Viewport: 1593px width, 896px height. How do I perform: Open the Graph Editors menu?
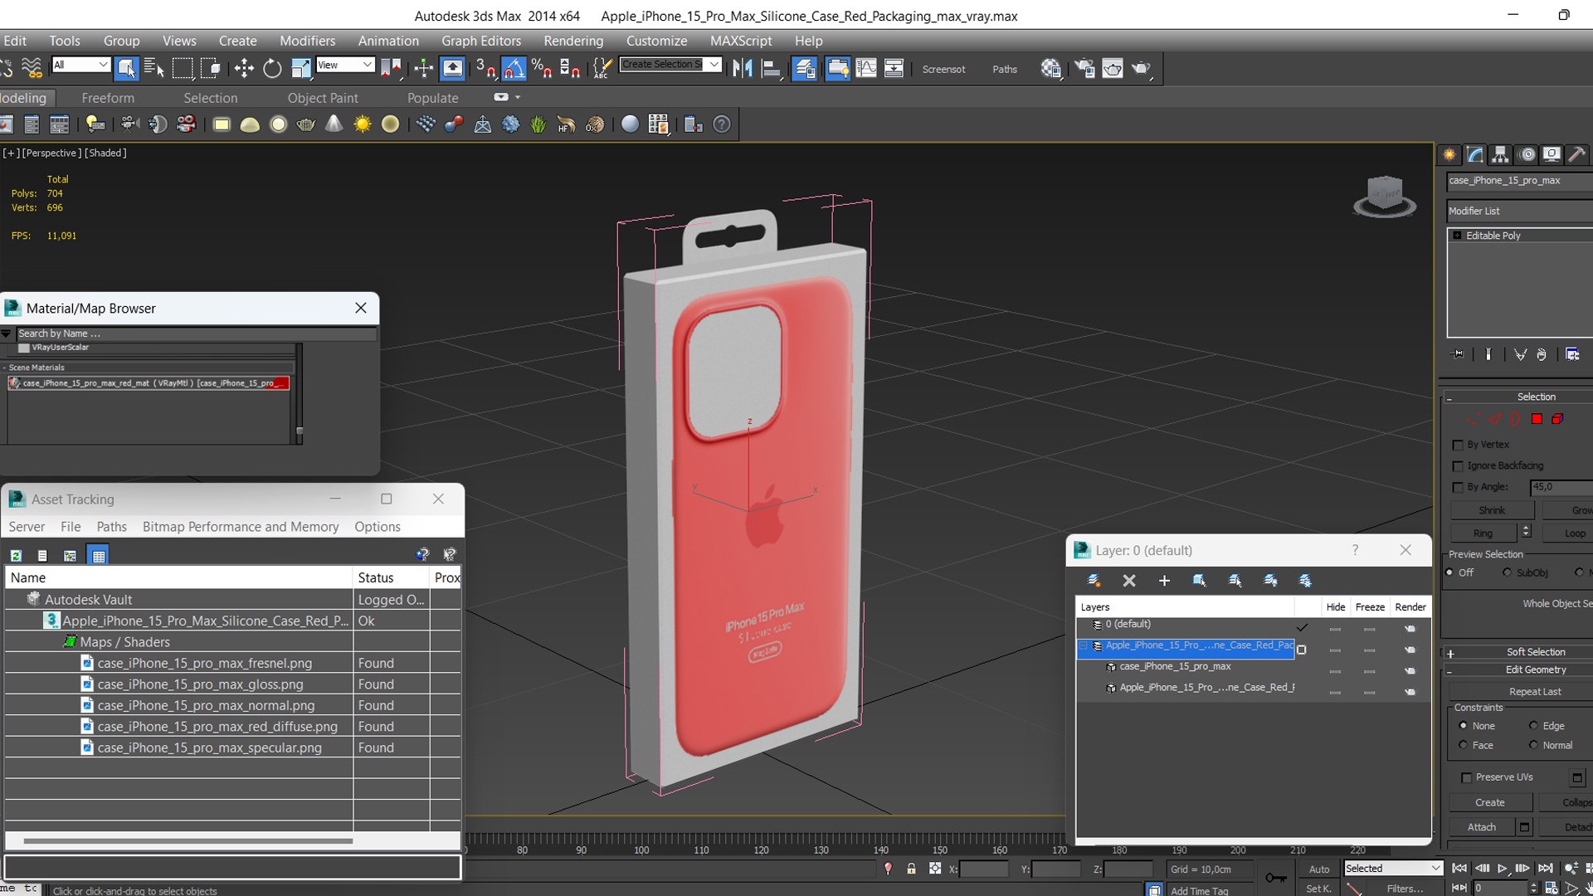tap(481, 41)
